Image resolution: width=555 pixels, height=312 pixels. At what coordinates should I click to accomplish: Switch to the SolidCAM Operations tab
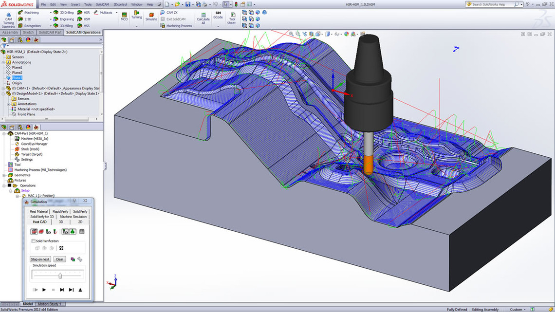pyautogui.click(x=83, y=33)
